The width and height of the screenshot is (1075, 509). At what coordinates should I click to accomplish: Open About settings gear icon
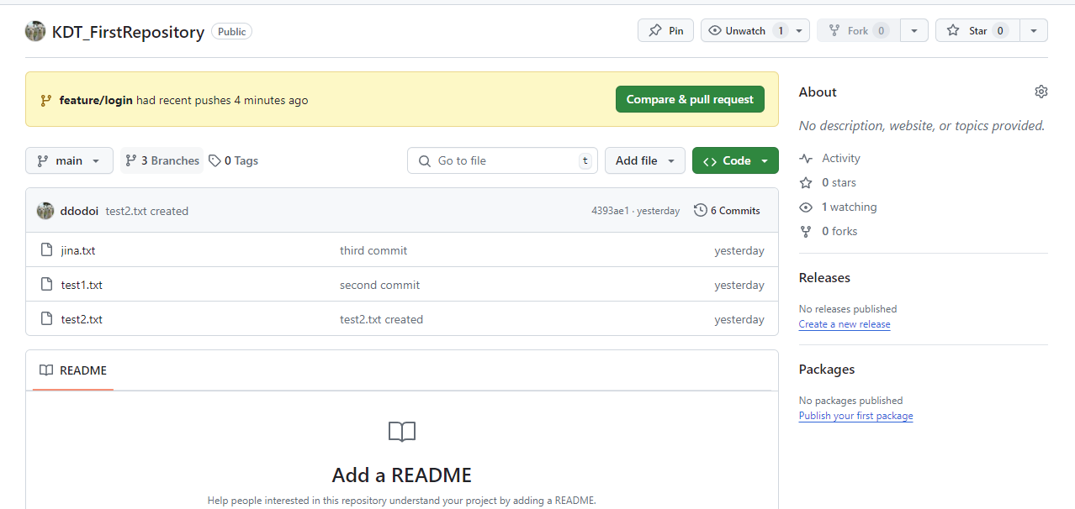[x=1041, y=92]
